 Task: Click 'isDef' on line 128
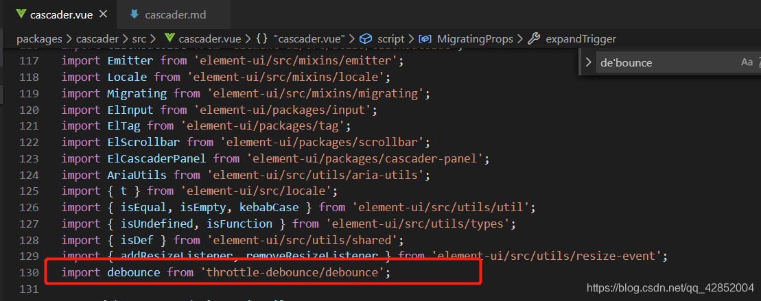[x=137, y=240]
